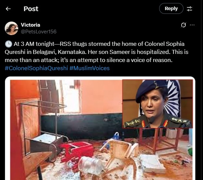Open the Grok explain icon
This screenshot has height=180, width=203.
[x=183, y=25]
